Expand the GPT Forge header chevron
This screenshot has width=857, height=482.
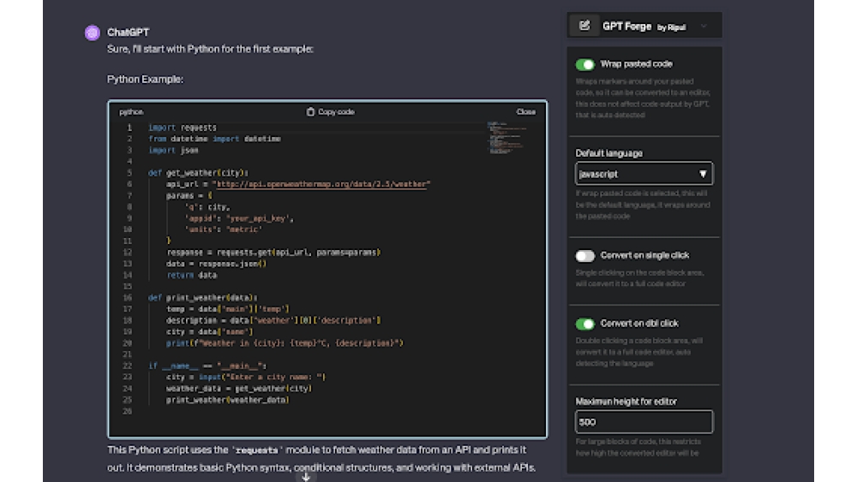pos(704,27)
